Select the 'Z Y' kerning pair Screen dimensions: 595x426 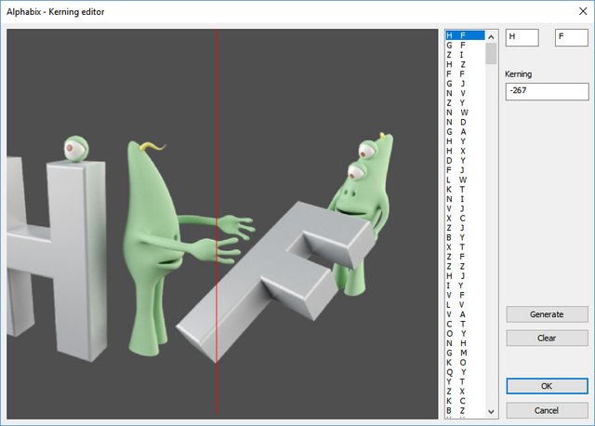pos(465,103)
